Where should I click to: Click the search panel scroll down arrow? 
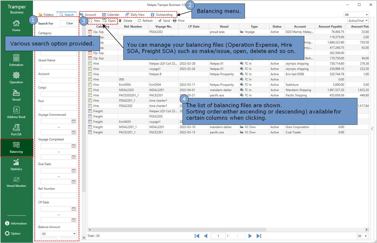(x=84, y=238)
